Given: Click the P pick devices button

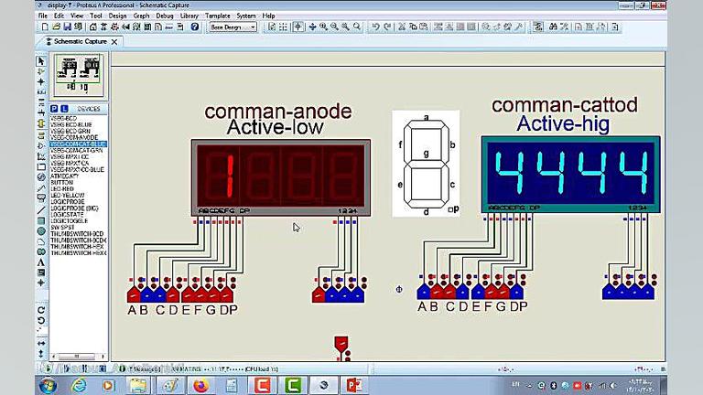Looking at the screenshot, I should [x=53, y=109].
